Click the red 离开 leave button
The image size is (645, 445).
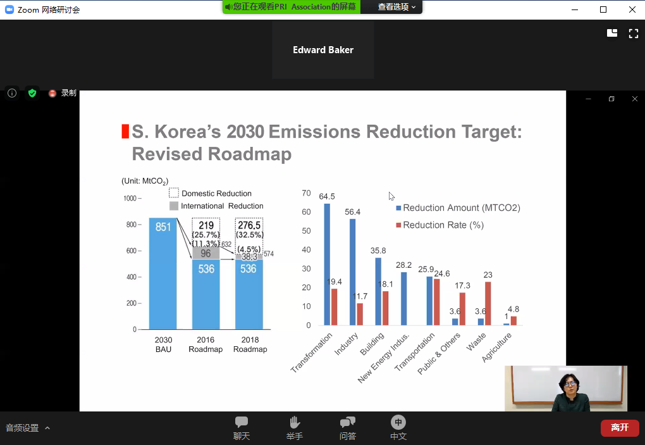[619, 428]
